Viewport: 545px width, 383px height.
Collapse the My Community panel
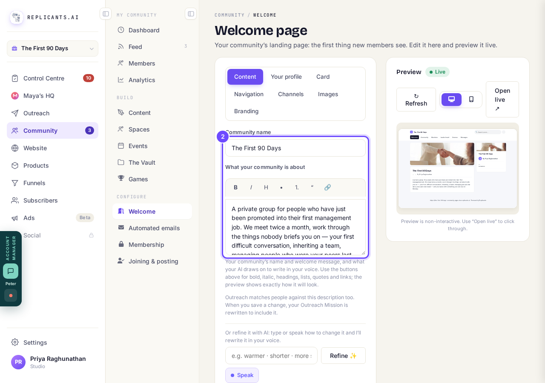[191, 14]
